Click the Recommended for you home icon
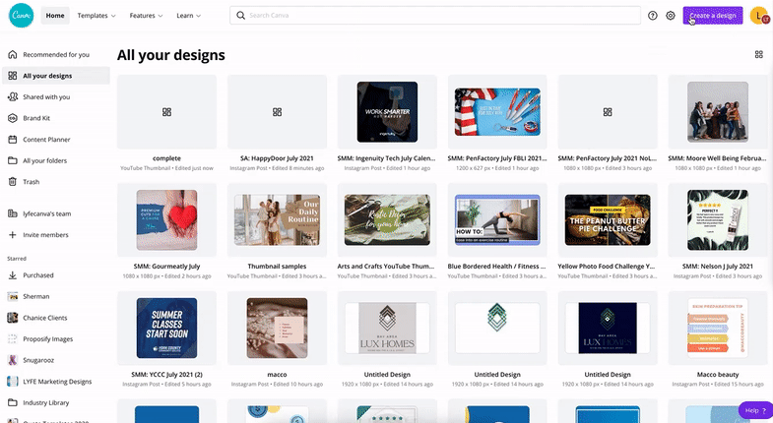Screen dimensions: 773x423 (13, 54)
